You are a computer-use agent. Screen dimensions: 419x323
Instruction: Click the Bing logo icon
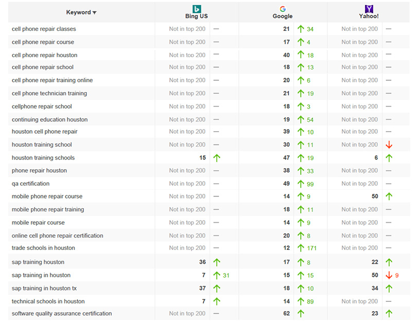(x=197, y=9)
